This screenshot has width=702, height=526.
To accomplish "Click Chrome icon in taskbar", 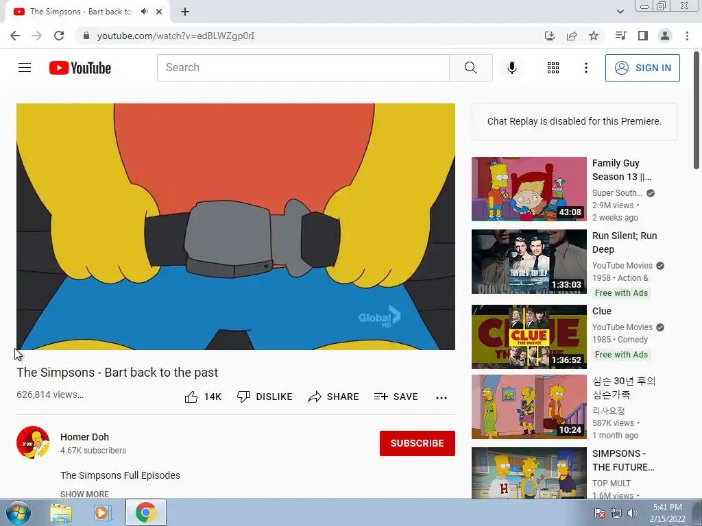I will pyautogui.click(x=145, y=512).
